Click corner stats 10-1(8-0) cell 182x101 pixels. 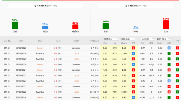click(x=94, y=53)
